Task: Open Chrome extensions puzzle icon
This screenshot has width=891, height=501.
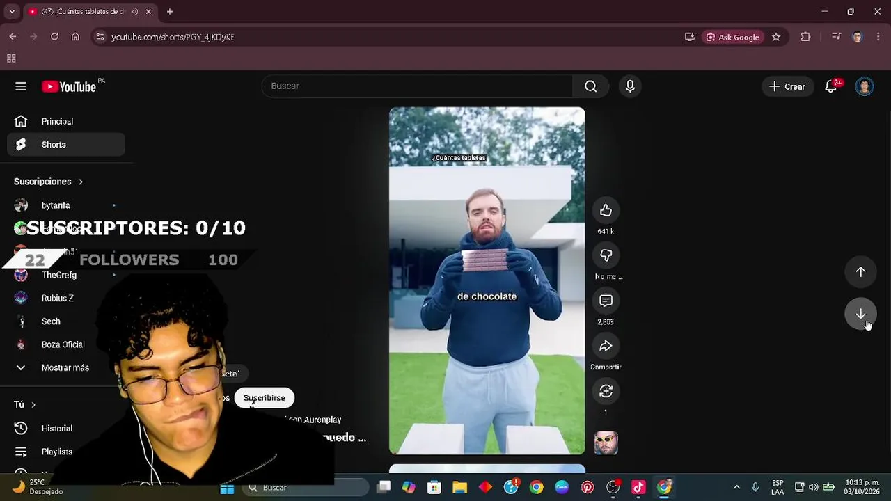Action: click(x=805, y=37)
